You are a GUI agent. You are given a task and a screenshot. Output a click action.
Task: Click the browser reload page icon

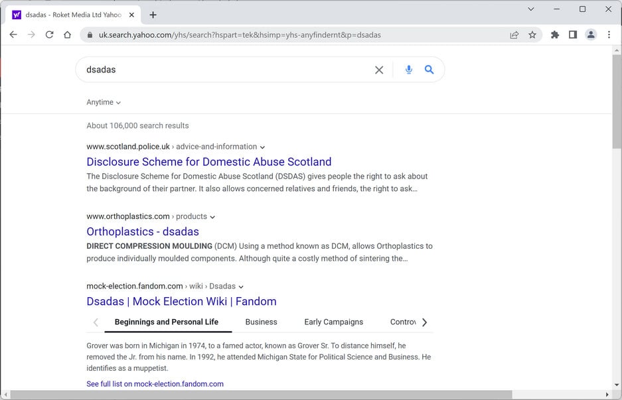tap(49, 34)
